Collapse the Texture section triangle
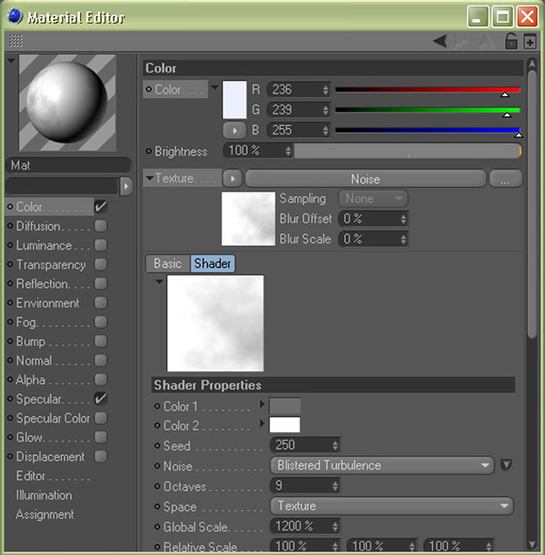 (150, 179)
